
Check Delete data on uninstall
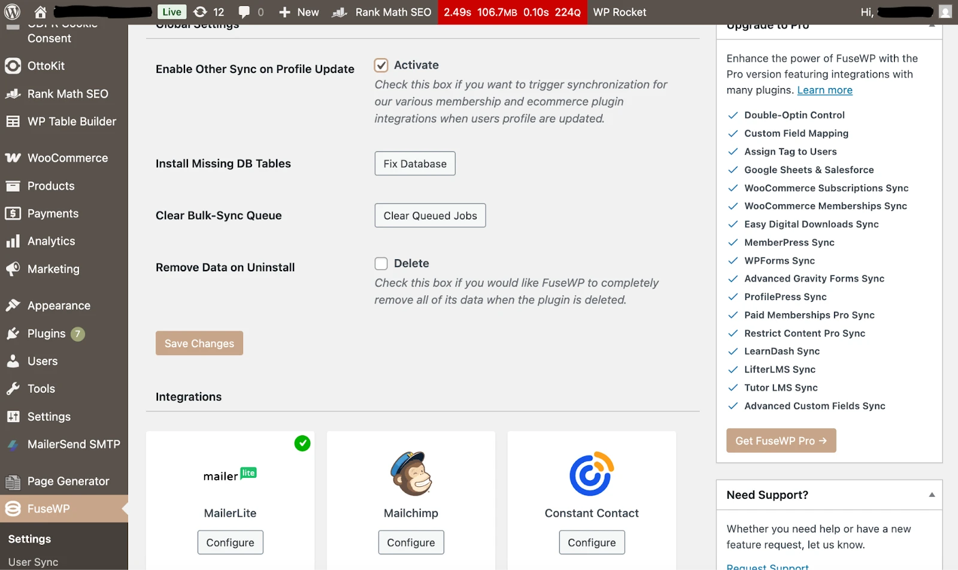tap(381, 263)
